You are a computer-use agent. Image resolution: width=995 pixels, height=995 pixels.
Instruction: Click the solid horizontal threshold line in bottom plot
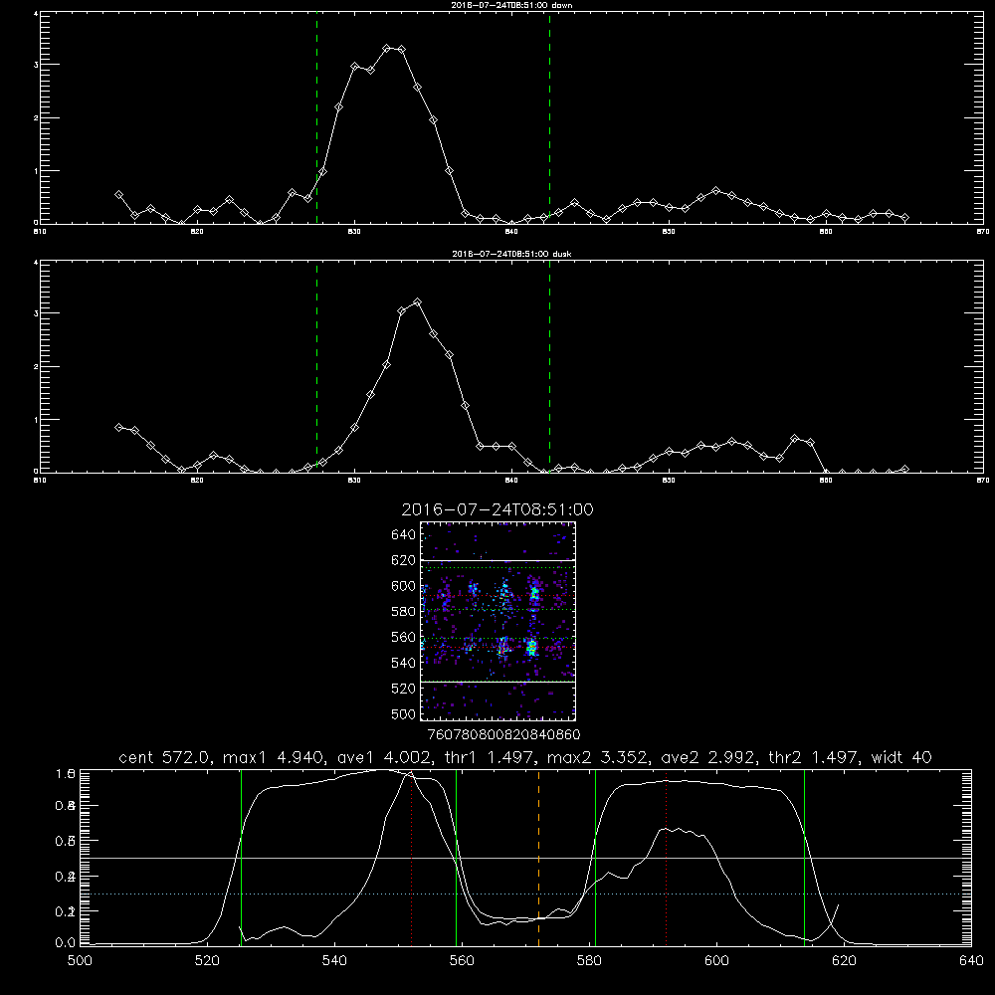[x=526, y=858]
